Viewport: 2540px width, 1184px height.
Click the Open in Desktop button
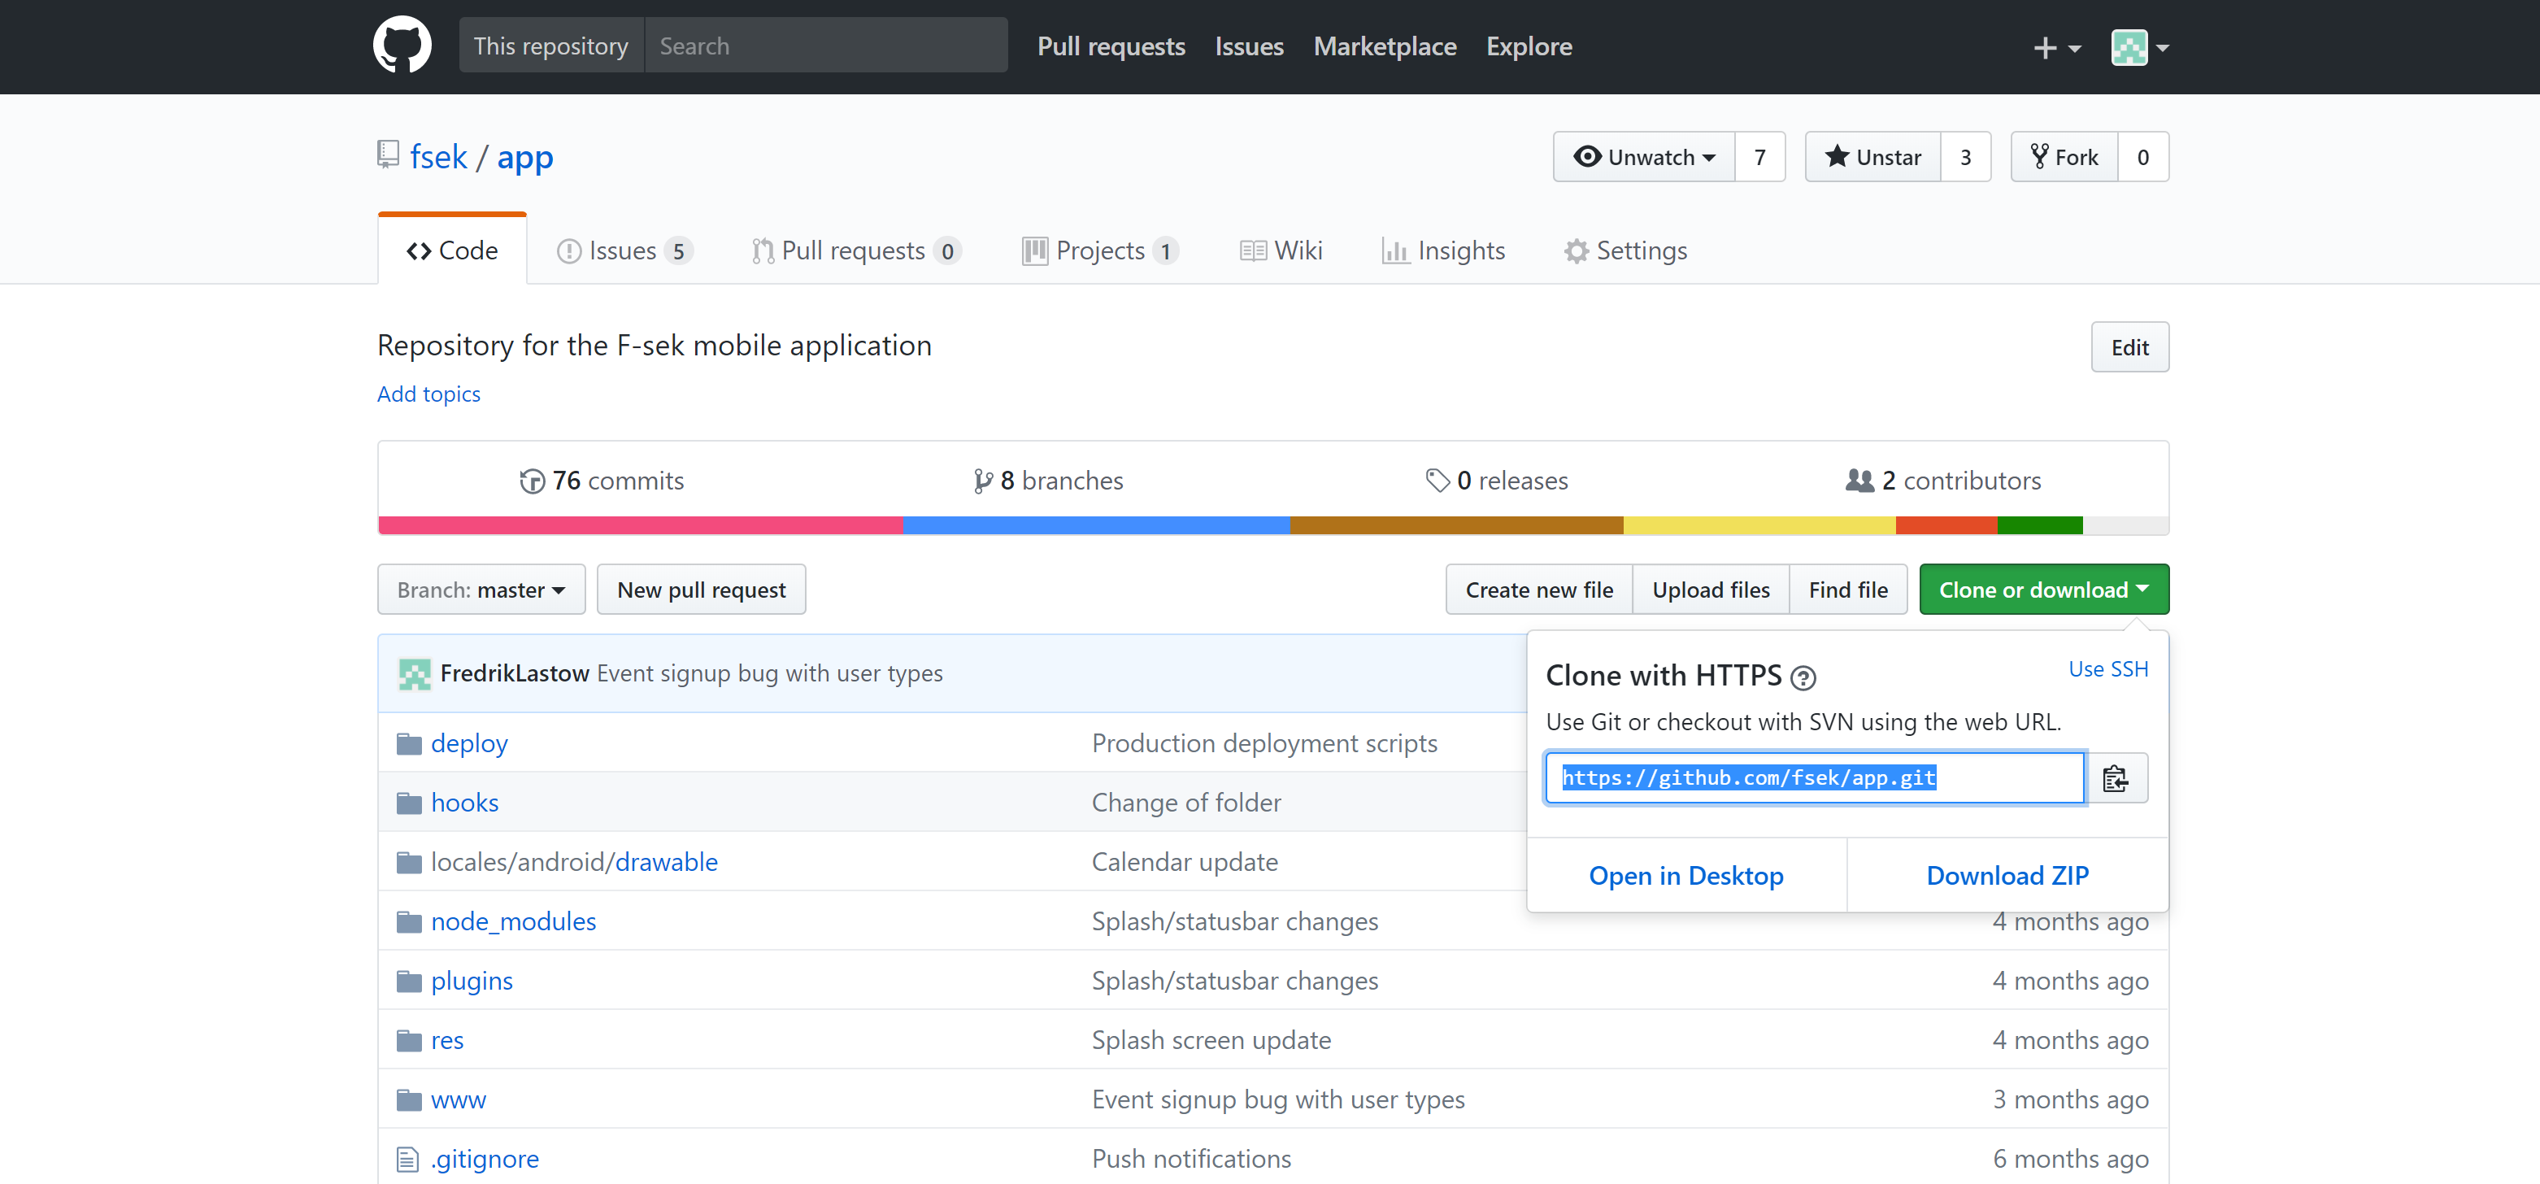click(x=1686, y=875)
